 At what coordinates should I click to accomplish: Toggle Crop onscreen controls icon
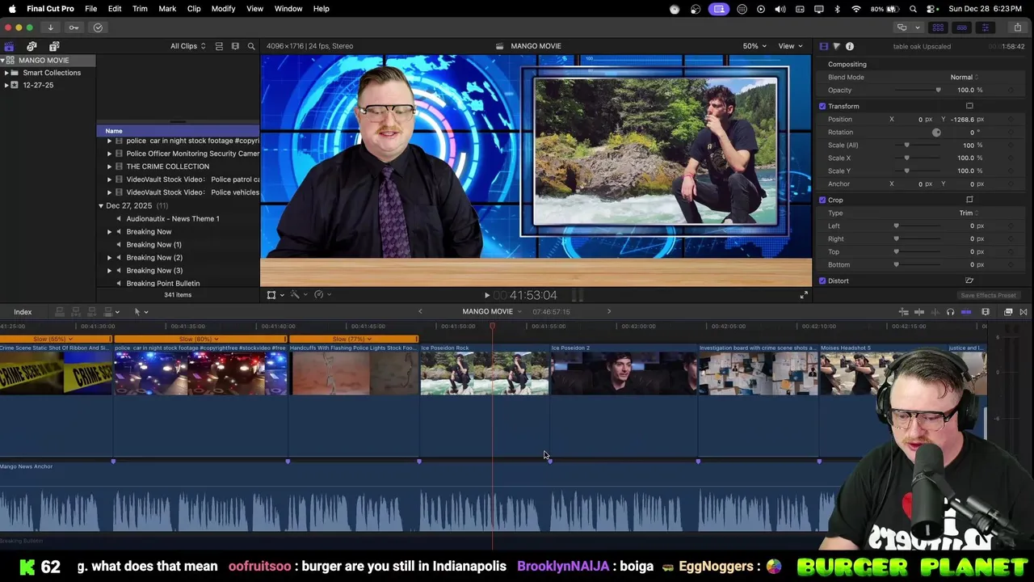coord(969,200)
